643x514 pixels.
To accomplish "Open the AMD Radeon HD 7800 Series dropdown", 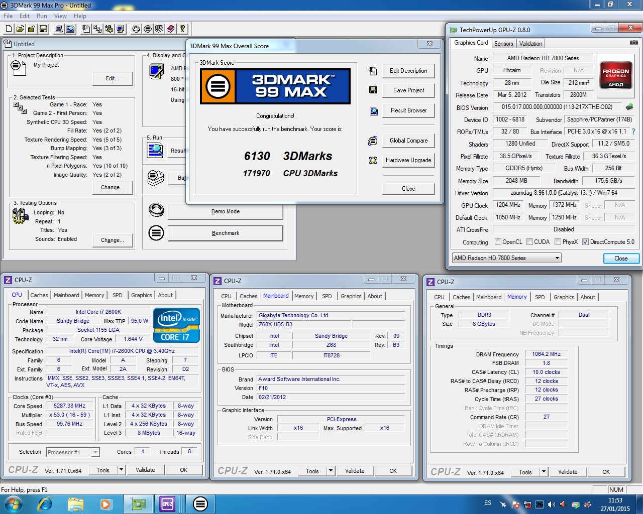I will point(506,258).
